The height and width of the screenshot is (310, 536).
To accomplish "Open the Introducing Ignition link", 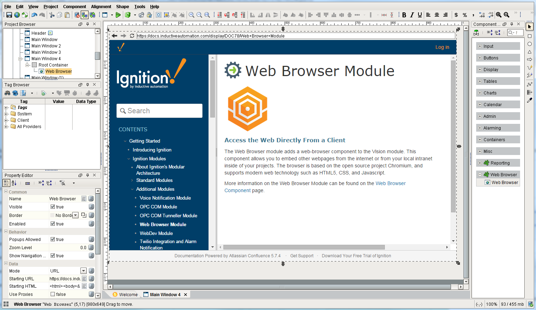I will [x=152, y=150].
